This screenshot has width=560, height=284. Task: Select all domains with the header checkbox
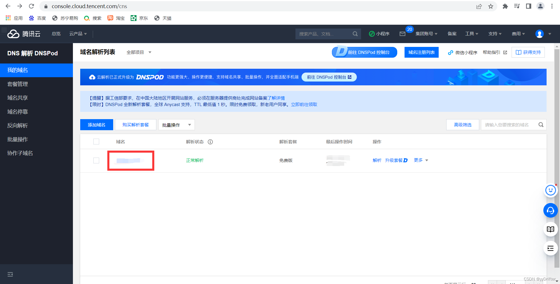click(96, 142)
